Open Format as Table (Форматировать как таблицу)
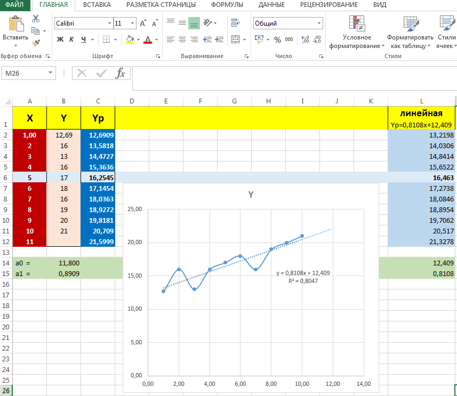The image size is (457, 396). tap(411, 32)
